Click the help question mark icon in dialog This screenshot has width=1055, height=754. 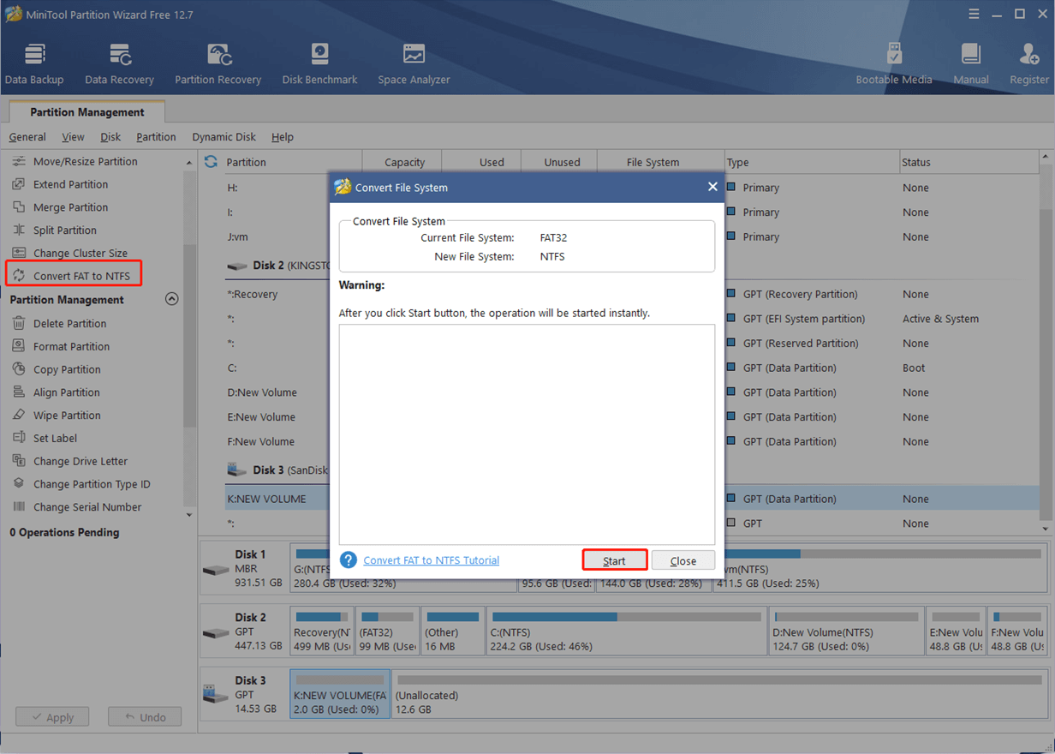(349, 560)
